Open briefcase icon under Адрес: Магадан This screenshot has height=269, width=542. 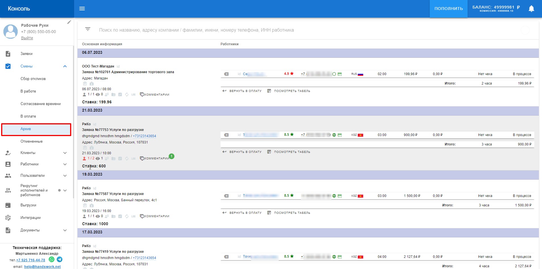click(91, 84)
